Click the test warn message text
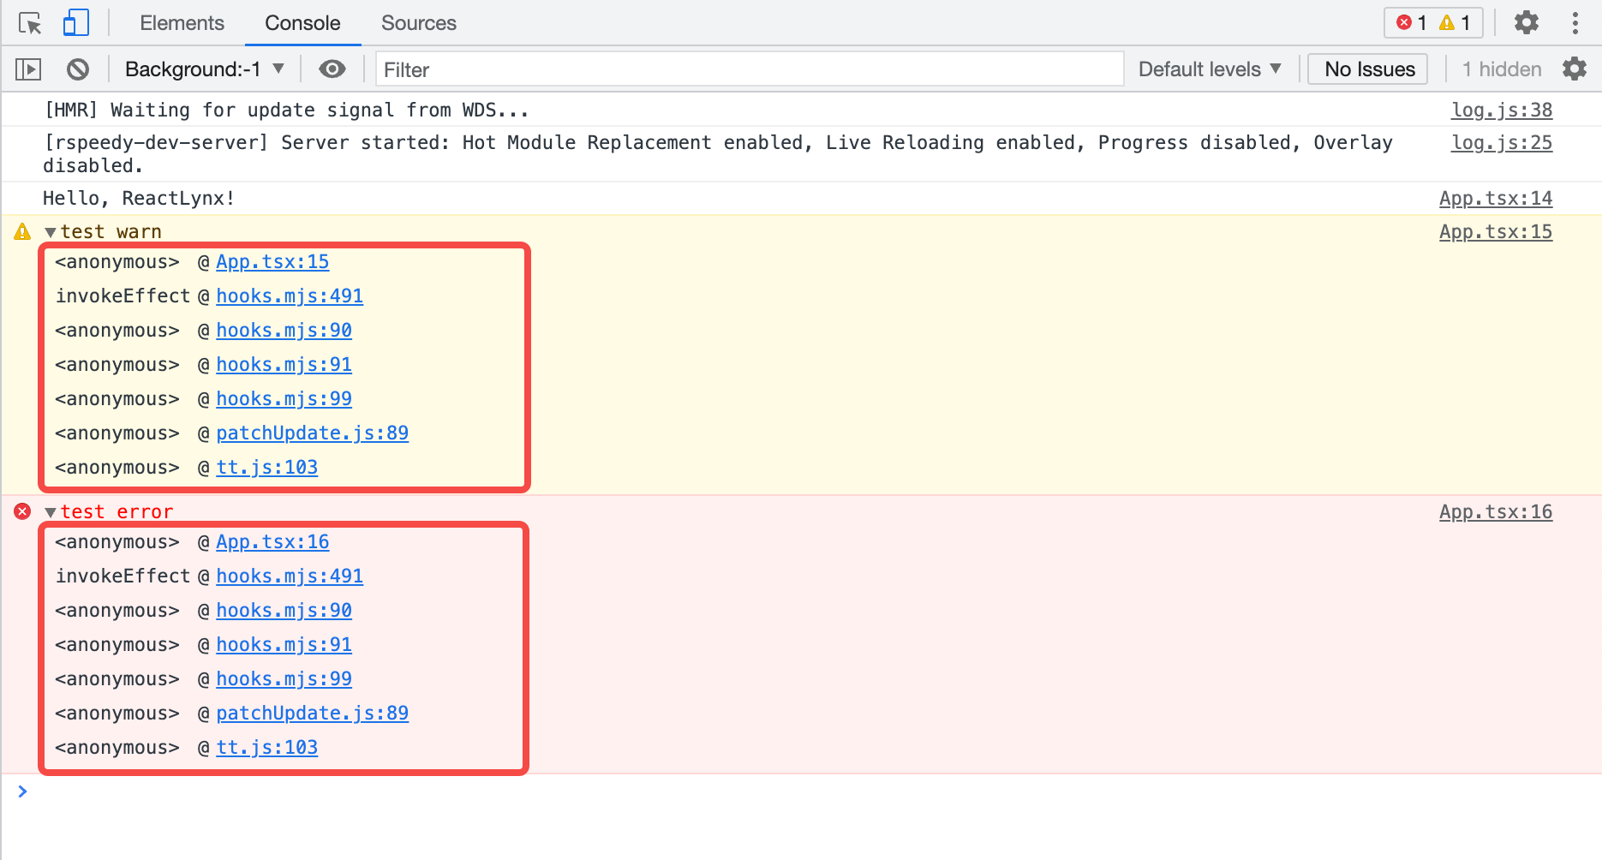The height and width of the screenshot is (860, 1602). coord(111,232)
